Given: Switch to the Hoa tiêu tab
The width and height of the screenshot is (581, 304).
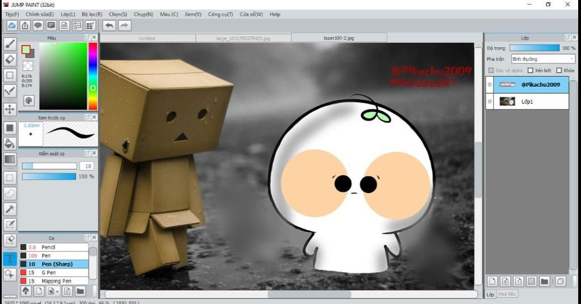Looking at the screenshot, I should (x=507, y=294).
